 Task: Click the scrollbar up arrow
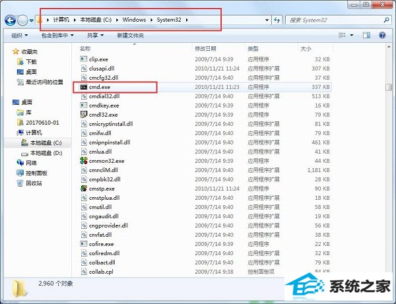[x=389, y=47]
